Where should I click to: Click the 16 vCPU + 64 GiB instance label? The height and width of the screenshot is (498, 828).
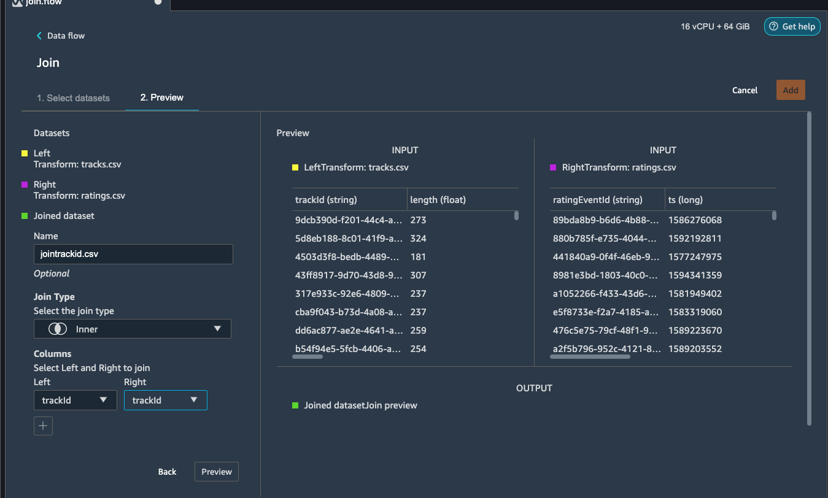tap(715, 26)
